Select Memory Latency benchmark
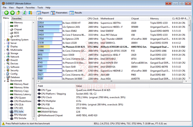Image resolution: width=193 pixels, height=127 pixels. (x=23, y=94)
